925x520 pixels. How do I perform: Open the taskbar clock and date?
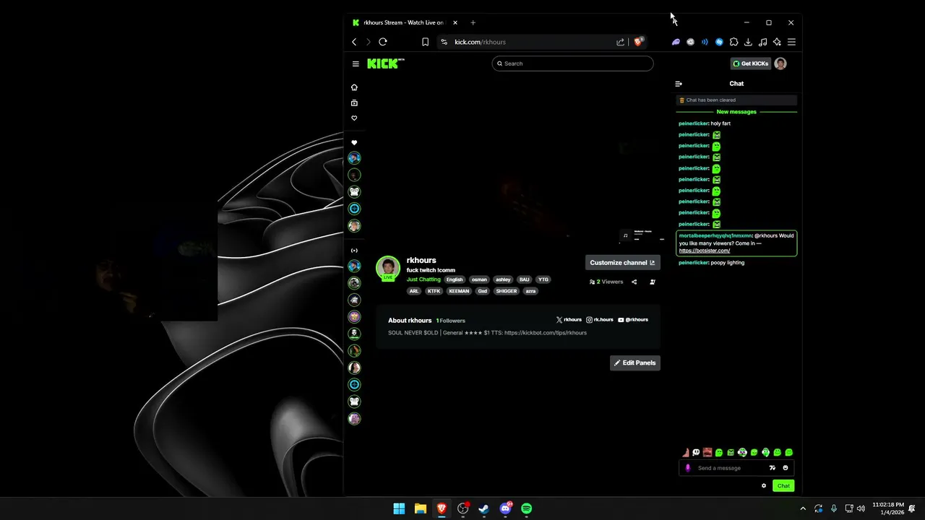pyautogui.click(x=887, y=508)
